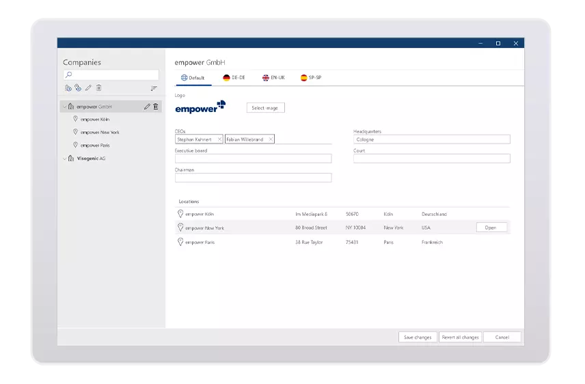This screenshot has height=384, width=585.
Task: Switch to the SP-SP tab
Action: pos(311,78)
